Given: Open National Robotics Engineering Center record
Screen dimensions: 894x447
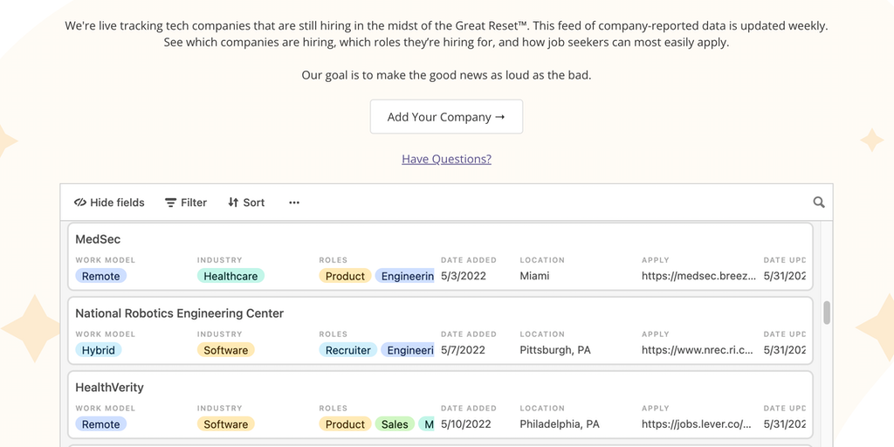Looking at the screenshot, I should tap(179, 313).
